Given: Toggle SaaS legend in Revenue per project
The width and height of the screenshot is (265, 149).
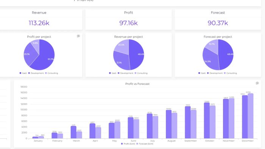Looking at the screenshot, I should [x=113, y=73].
